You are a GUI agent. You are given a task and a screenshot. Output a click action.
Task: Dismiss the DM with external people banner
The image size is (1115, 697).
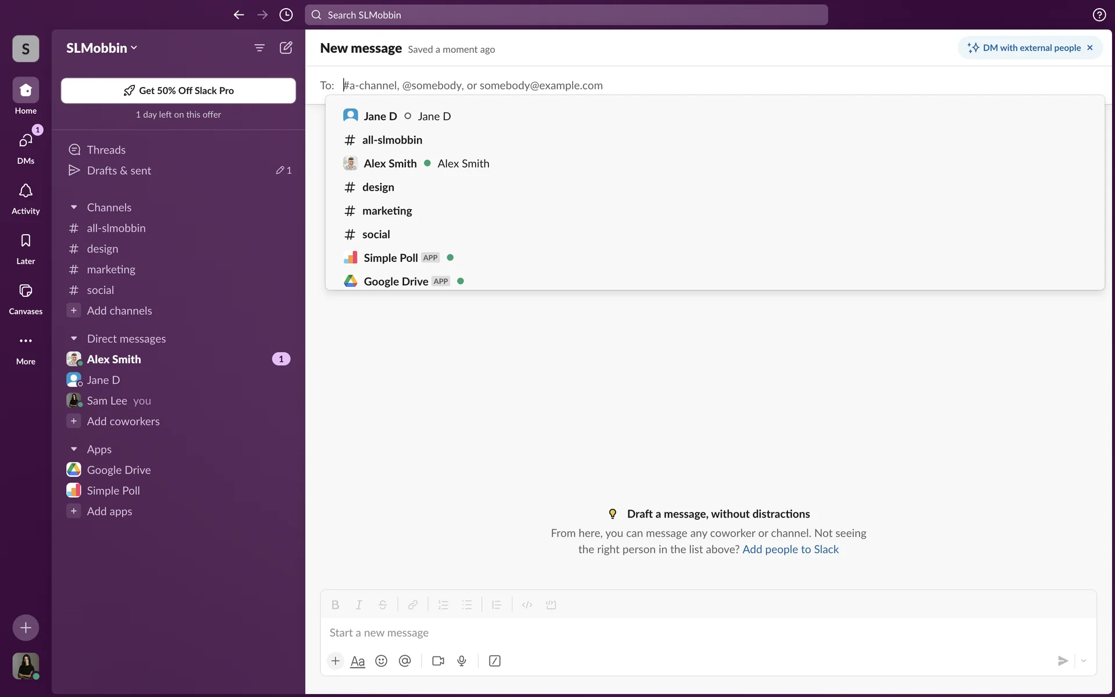(1090, 48)
